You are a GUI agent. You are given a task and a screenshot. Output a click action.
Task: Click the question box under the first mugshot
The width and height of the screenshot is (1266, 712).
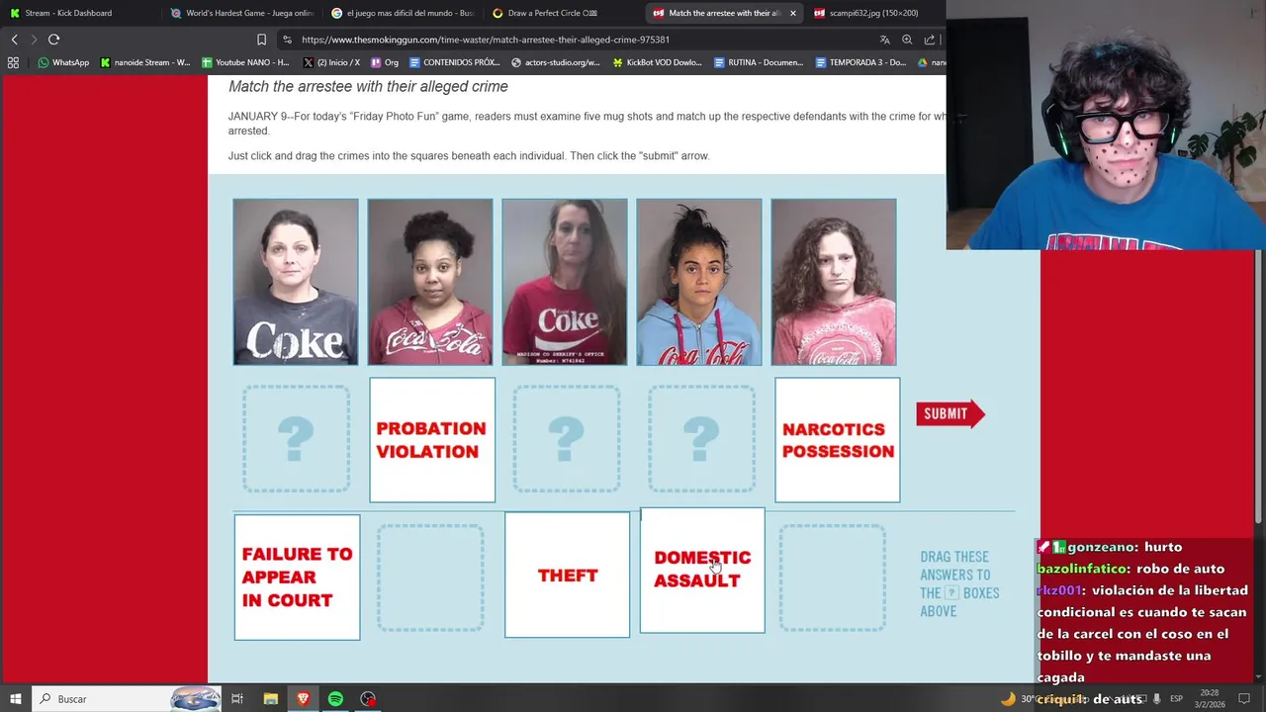[296, 439]
